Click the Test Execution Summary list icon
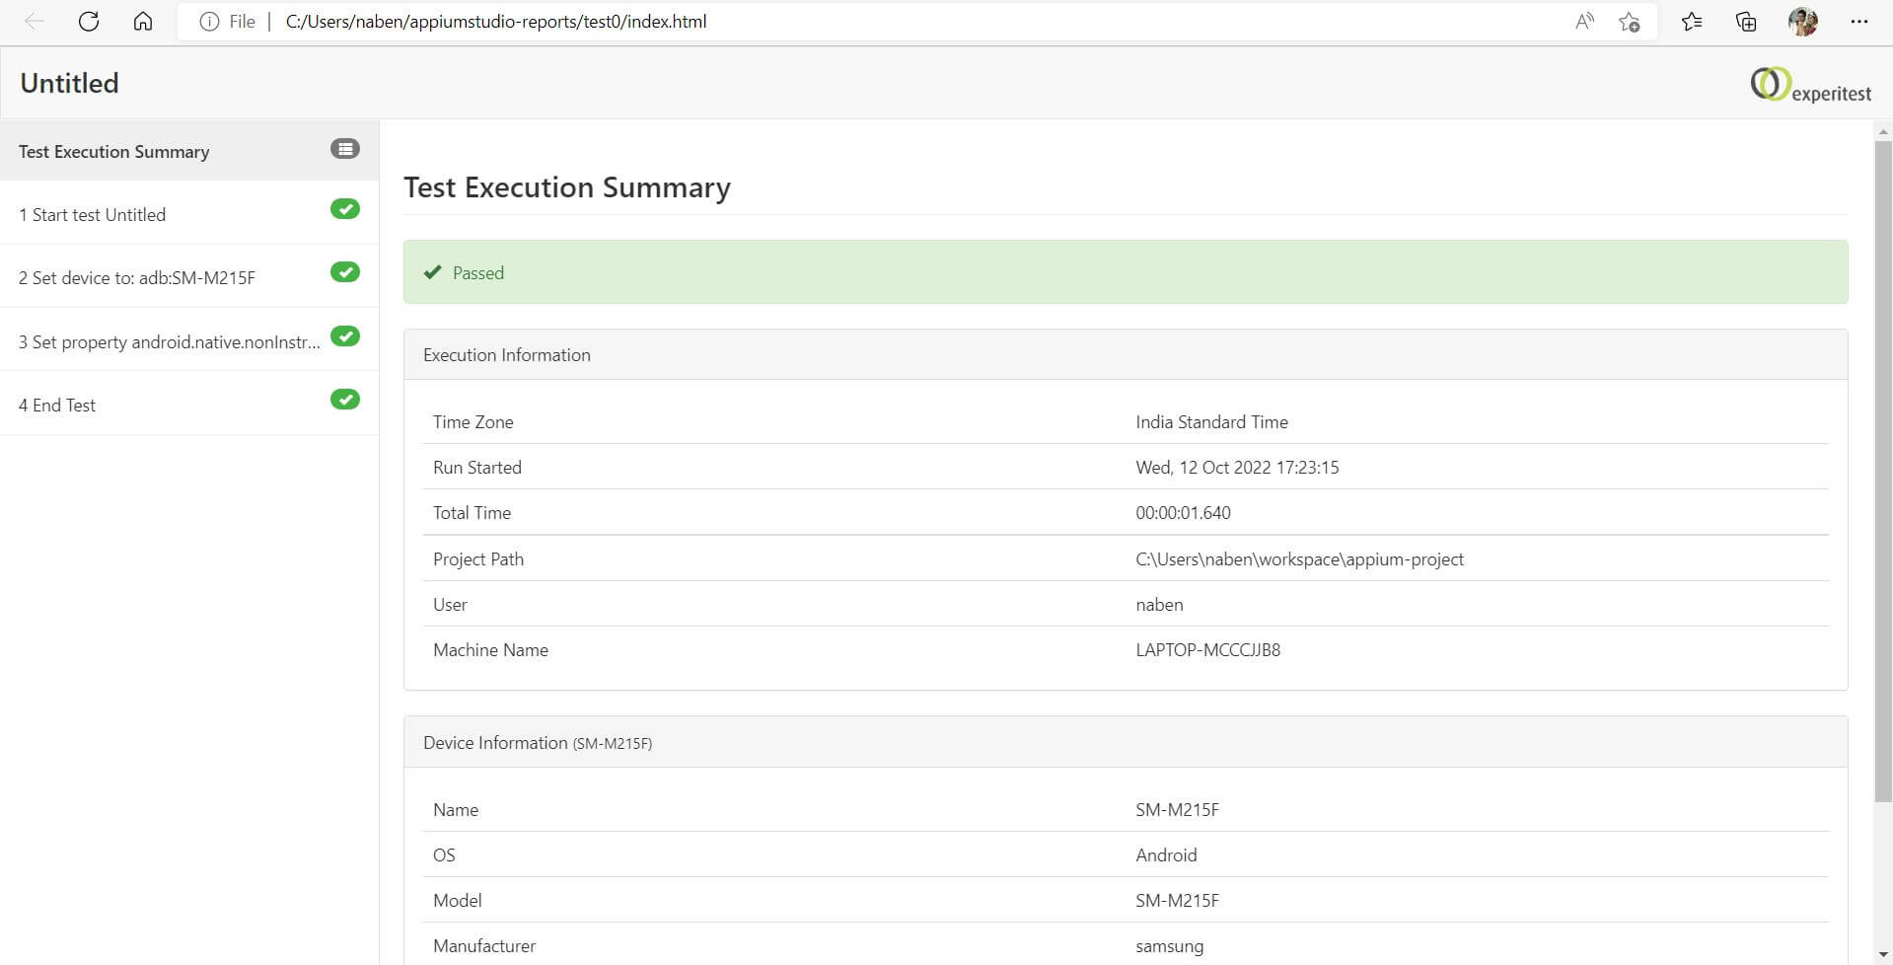The width and height of the screenshot is (1893, 965). tap(344, 149)
